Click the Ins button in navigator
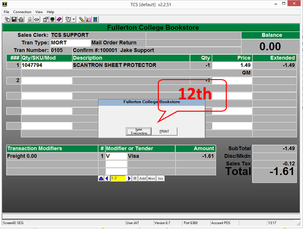 point(160,179)
